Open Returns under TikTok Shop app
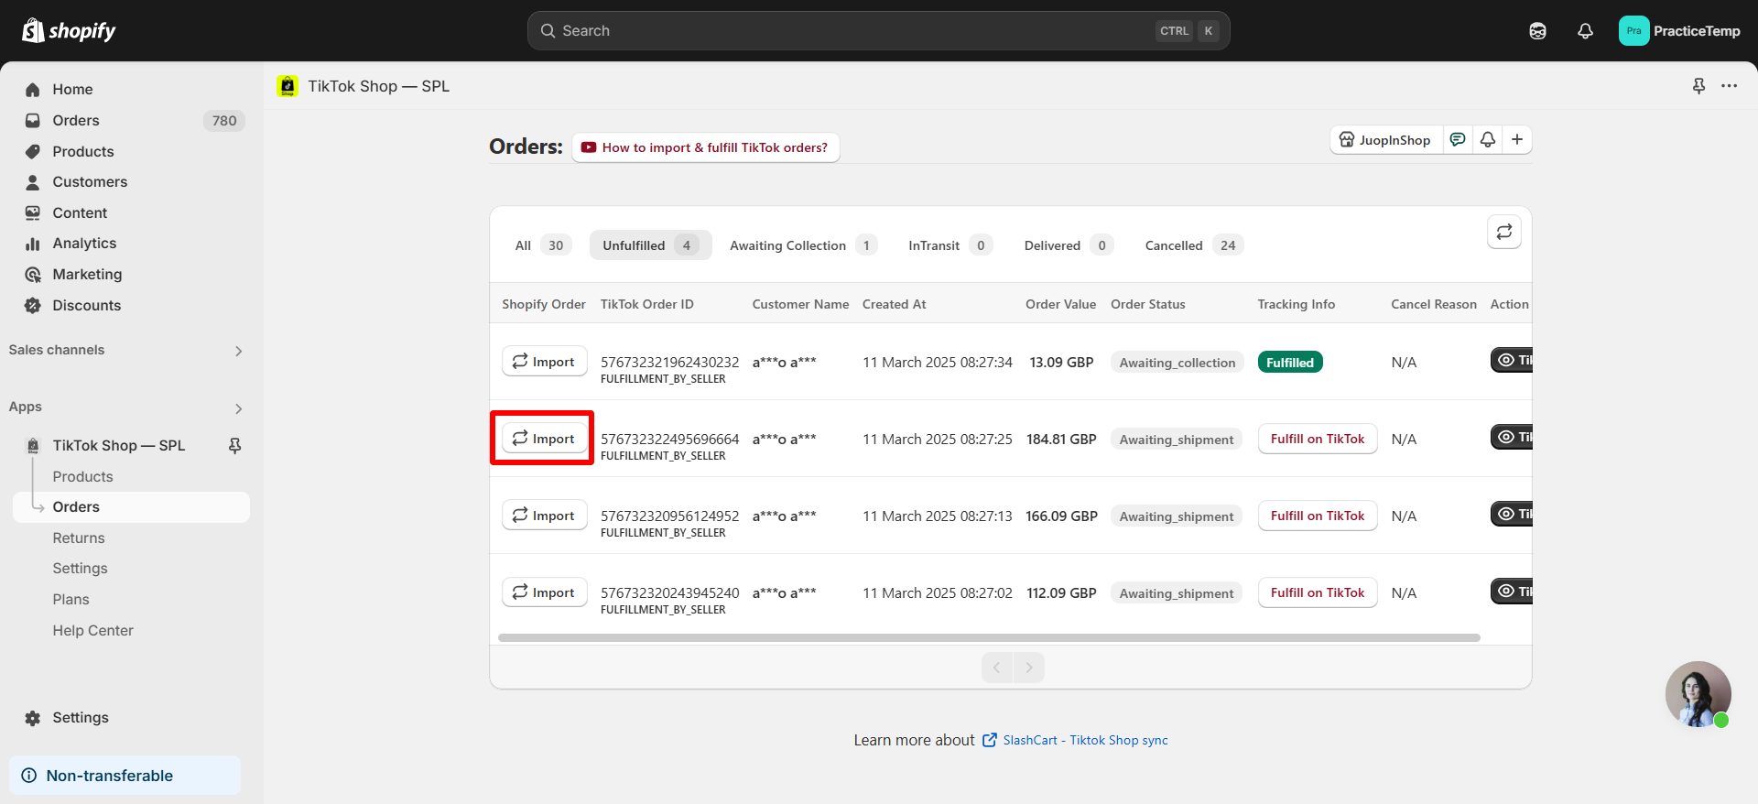 pos(79,538)
